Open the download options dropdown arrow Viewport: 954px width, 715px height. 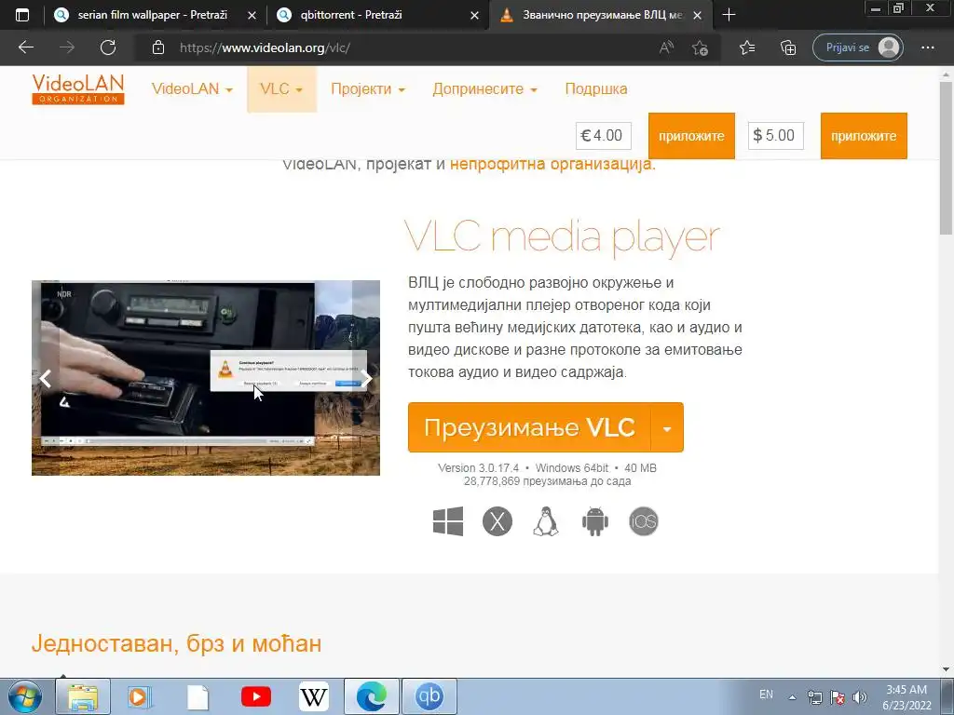[667, 427]
